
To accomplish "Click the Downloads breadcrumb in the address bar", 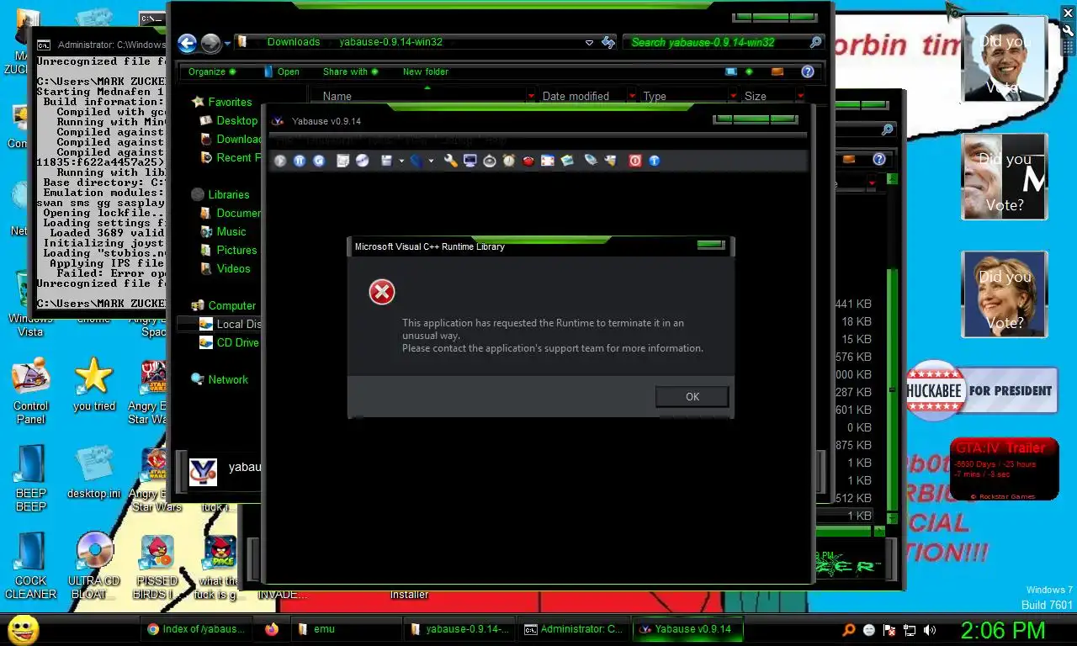I will pyautogui.click(x=294, y=42).
